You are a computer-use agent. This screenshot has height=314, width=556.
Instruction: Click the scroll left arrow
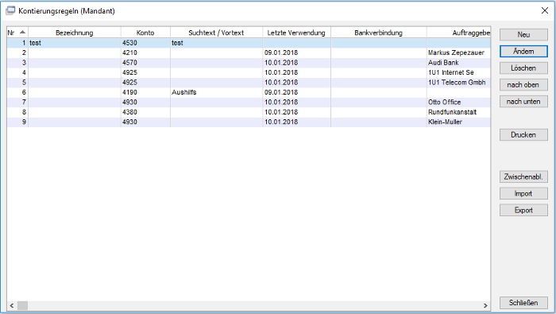click(12, 305)
